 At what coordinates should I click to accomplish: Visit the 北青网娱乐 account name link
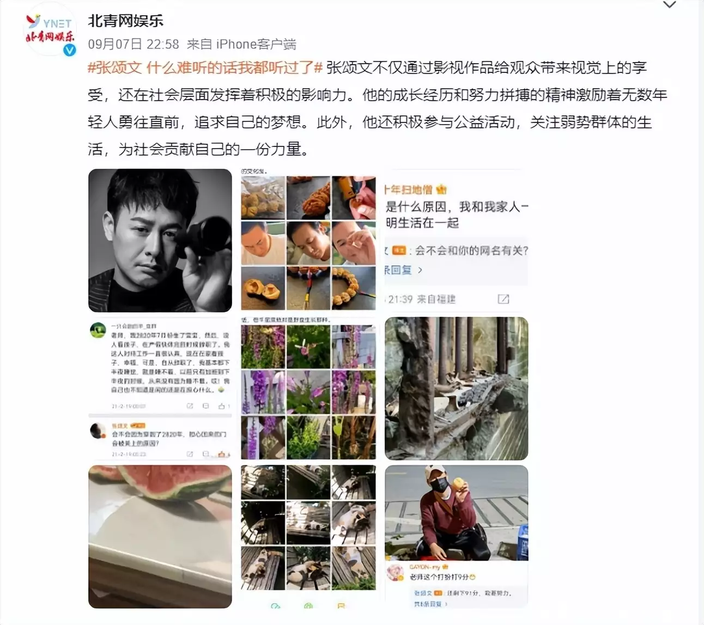click(x=125, y=21)
